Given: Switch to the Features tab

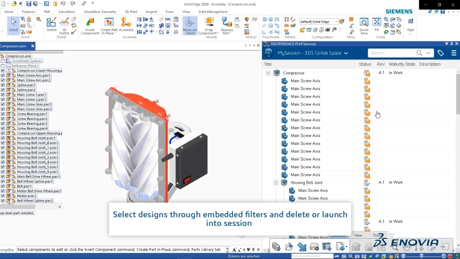Looking at the screenshot, I should (29, 12).
